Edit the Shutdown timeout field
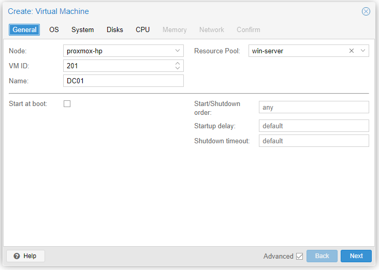Screen dimensions: 379x270 click(314, 141)
